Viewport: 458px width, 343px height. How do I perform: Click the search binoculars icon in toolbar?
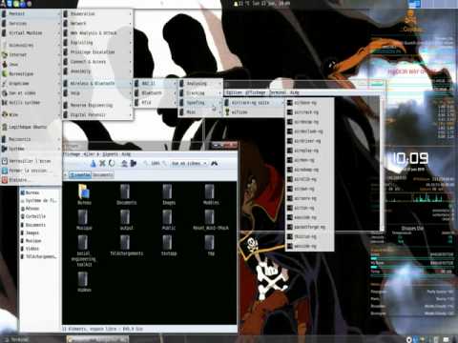215,163
